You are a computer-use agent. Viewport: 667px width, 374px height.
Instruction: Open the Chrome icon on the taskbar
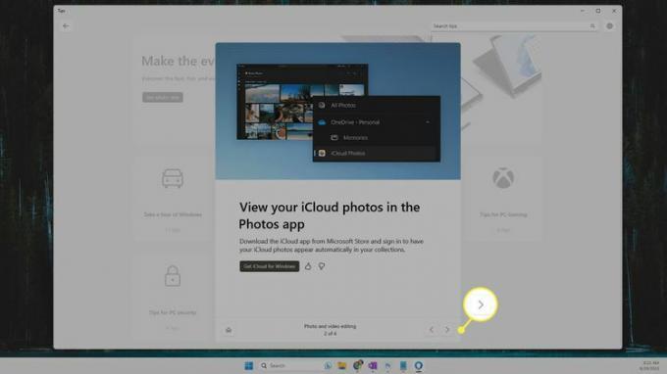[x=357, y=365]
